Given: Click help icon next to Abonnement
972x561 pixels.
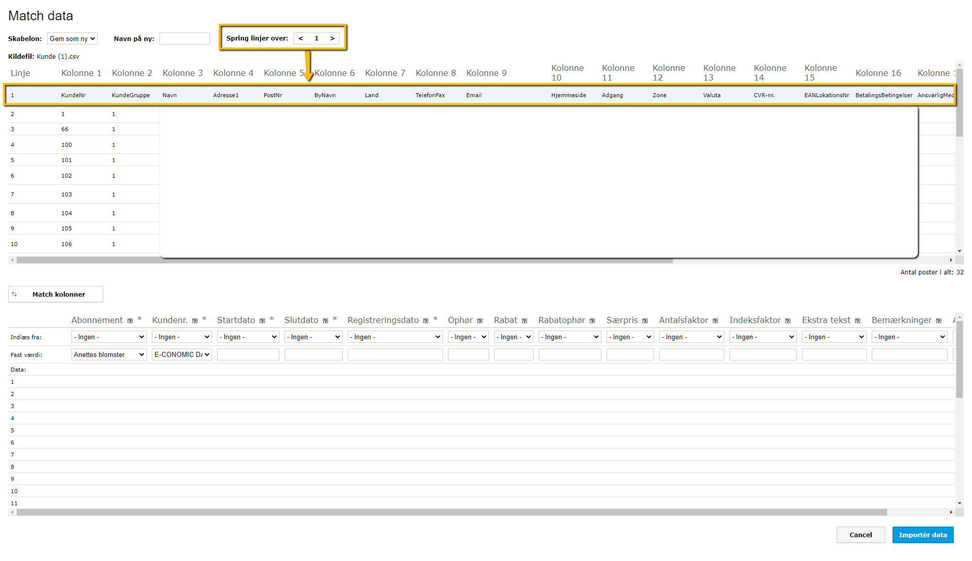Looking at the screenshot, I should (x=130, y=321).
